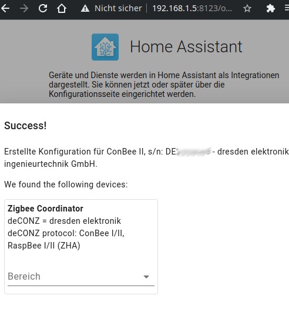Click the 'Nicht sicher' site info label
The width and height of the screenshot is (289, 319).
tap(118, 9)
